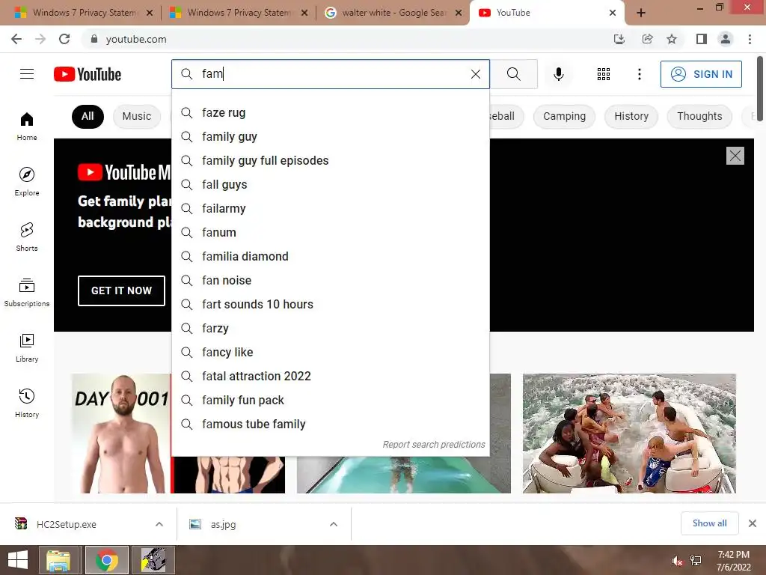Select the Camping filter chip
This screenshot has height=575, width=766.
pyautogui.click(x=564, y=116)
